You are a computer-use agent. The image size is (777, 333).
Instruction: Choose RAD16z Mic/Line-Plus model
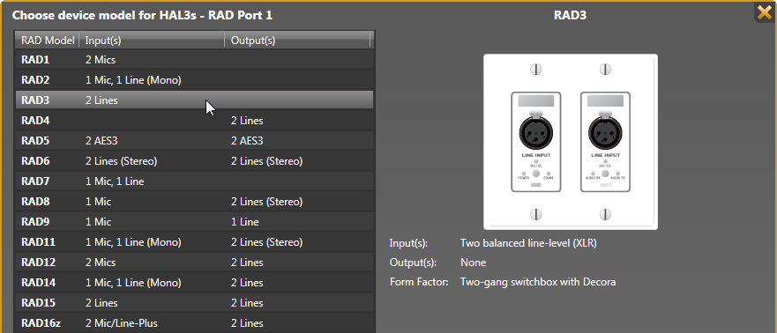194,323
